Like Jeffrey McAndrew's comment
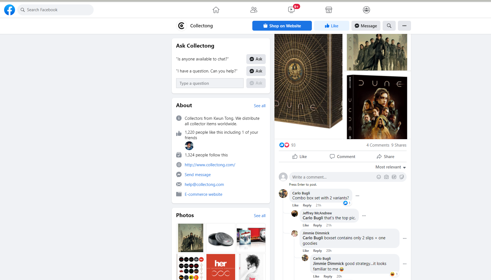Viewport: 491px width, 280px height. pyautogui.click(x=306, y=225)
